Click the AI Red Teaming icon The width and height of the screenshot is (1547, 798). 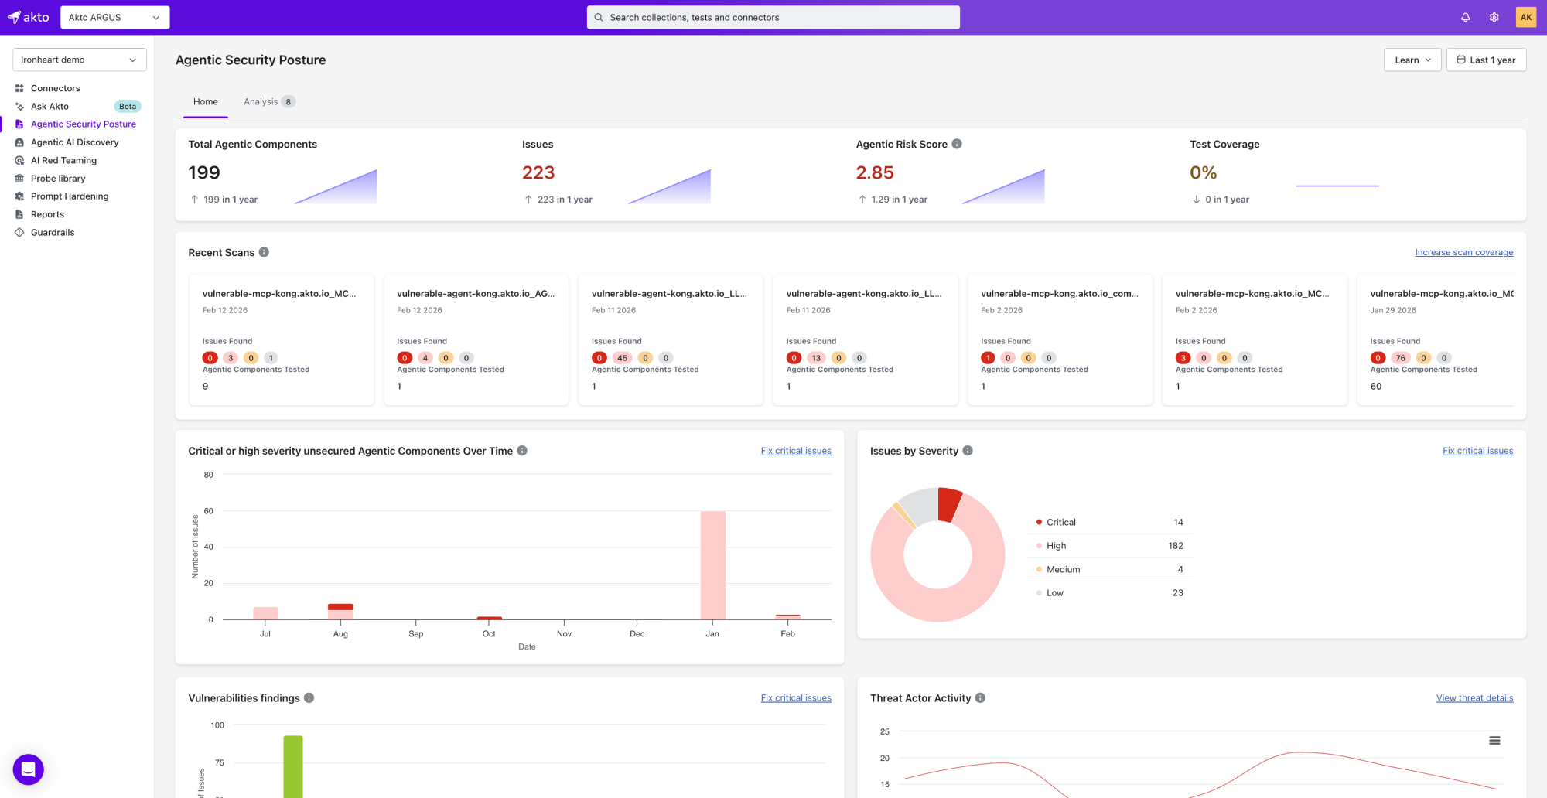click(19, 161)
